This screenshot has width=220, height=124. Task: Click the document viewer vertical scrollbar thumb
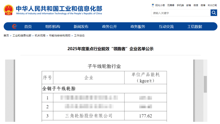tap(205, 84)
